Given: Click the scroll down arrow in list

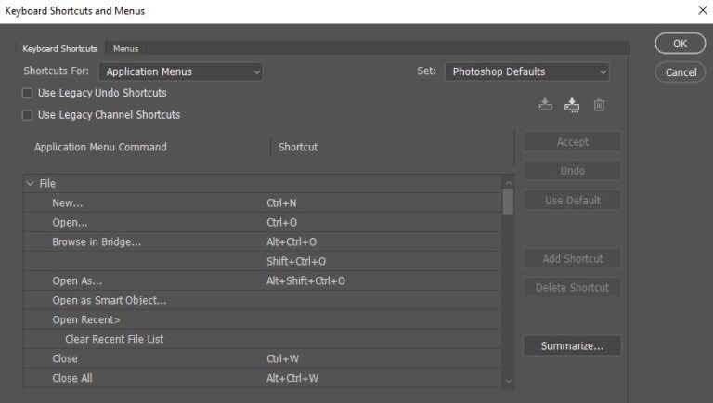Looking at the screenshot, I should 508,380.
